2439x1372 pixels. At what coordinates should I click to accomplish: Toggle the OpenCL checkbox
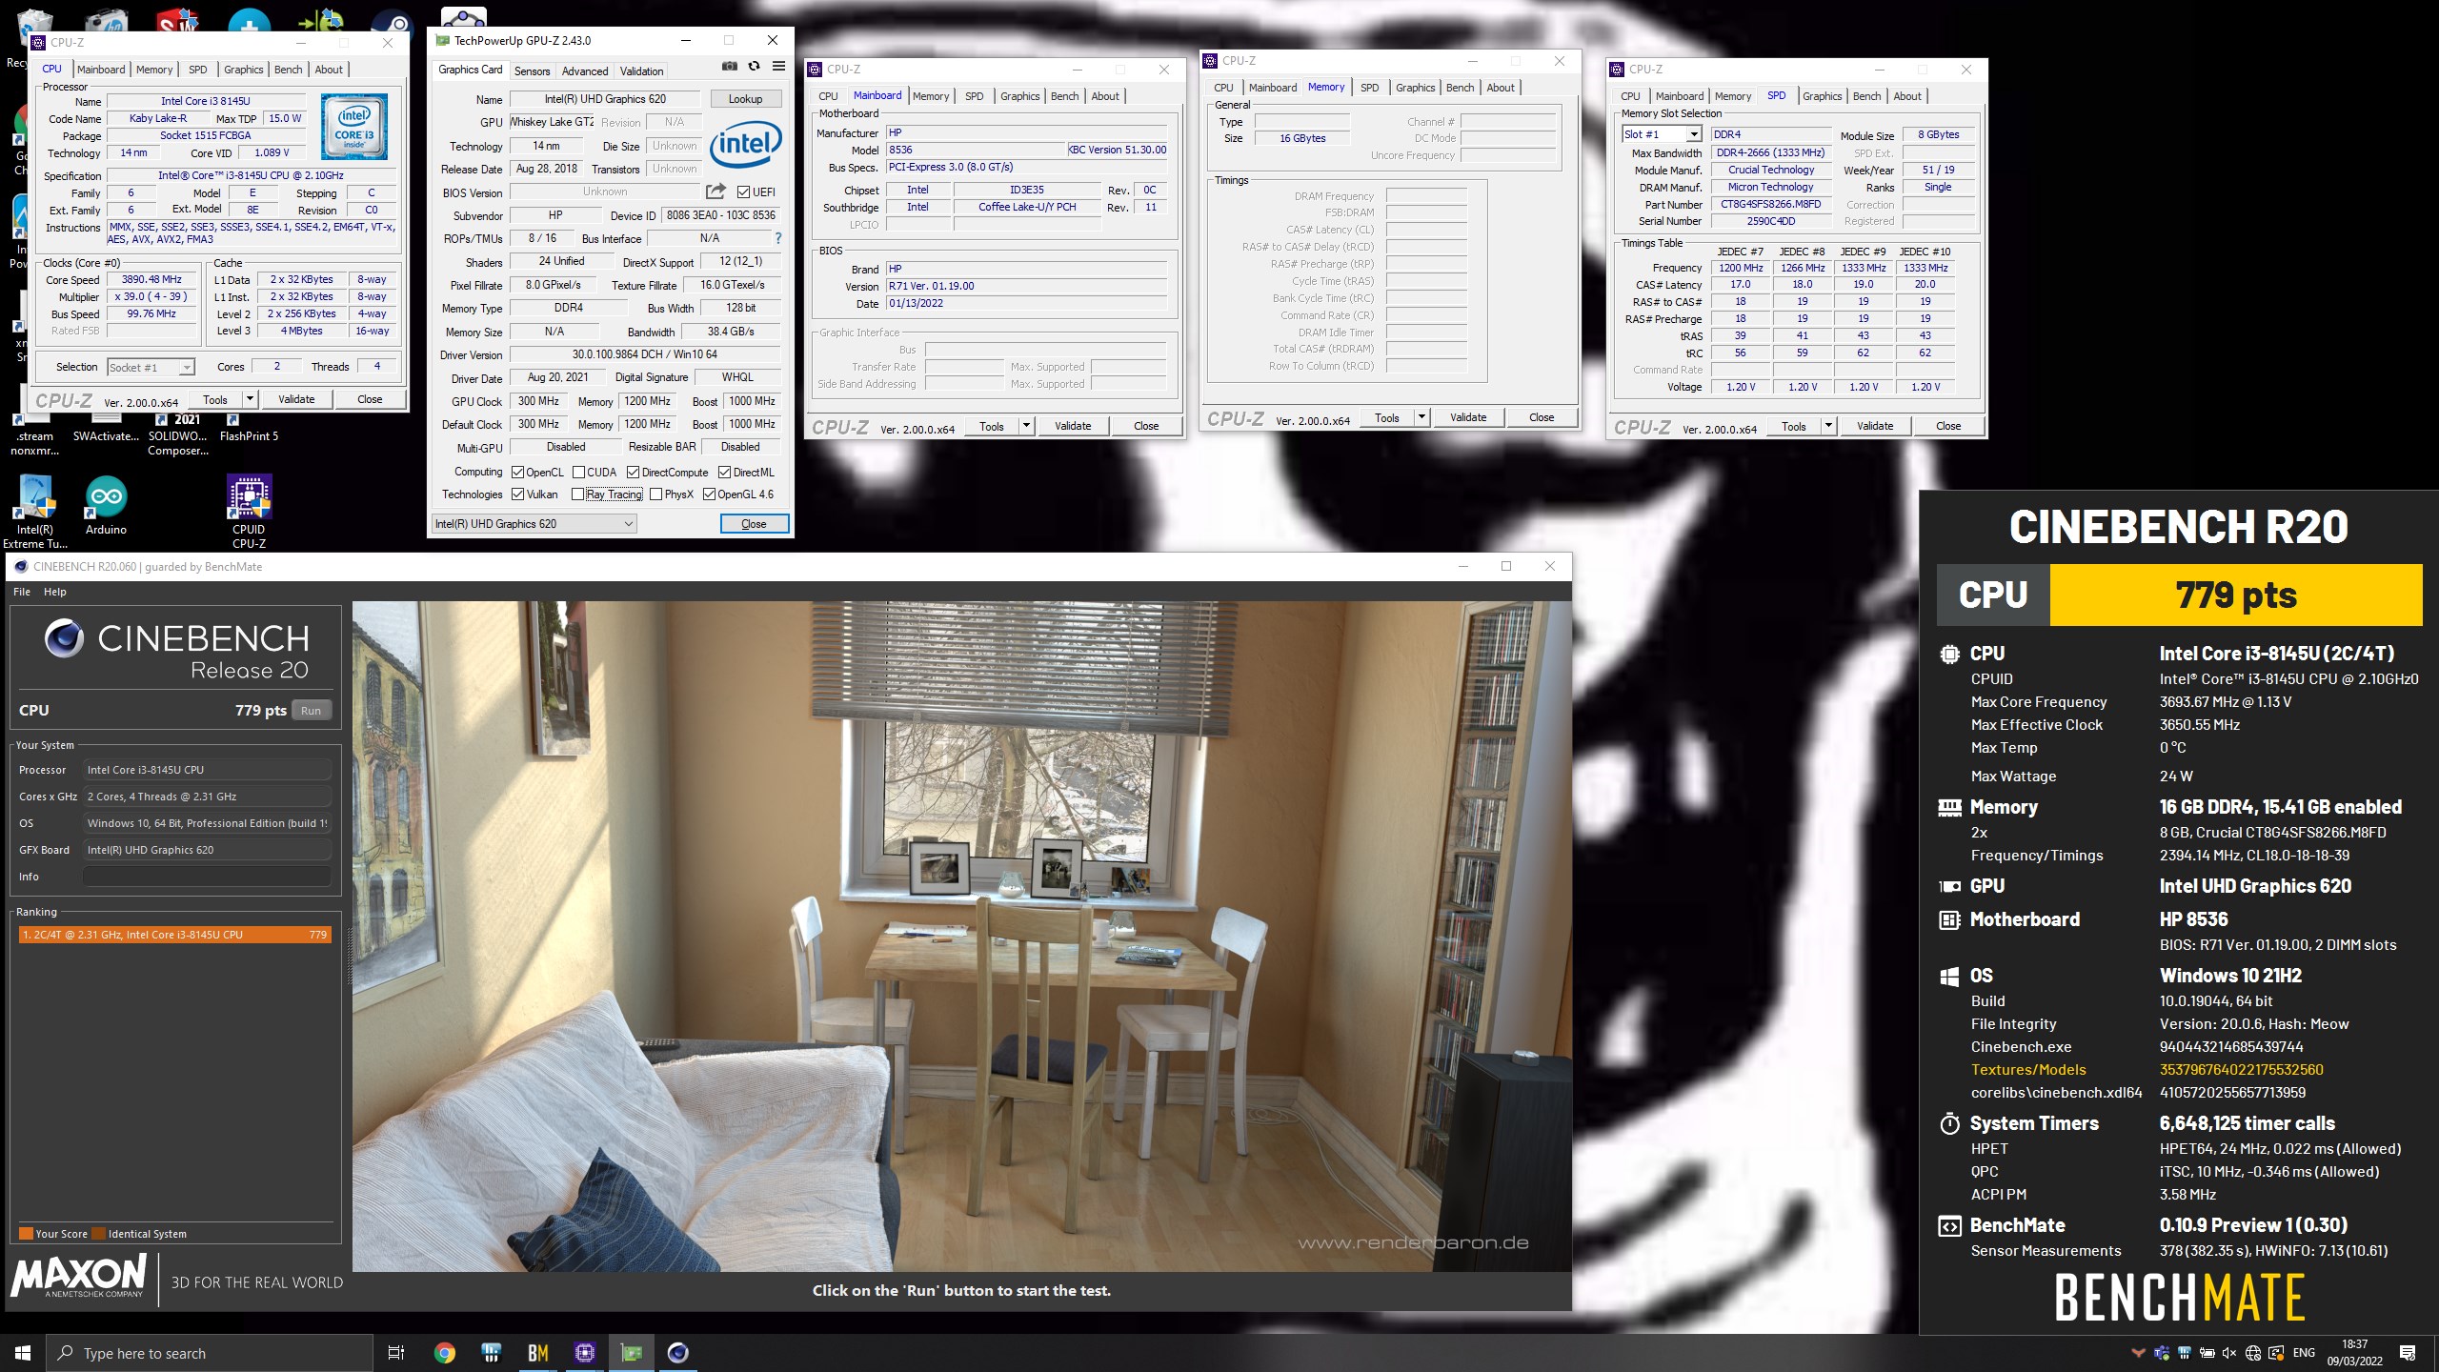(x=517, y=473)
